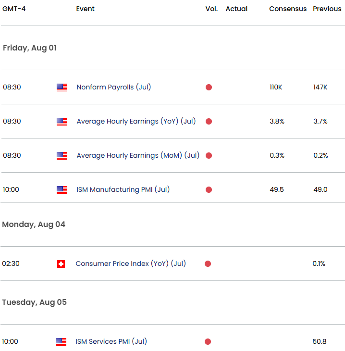This screenshot has width=345, height=351.
Task: Open ISM Services PMI (Jul) event
Action: (x=111, y=341)
